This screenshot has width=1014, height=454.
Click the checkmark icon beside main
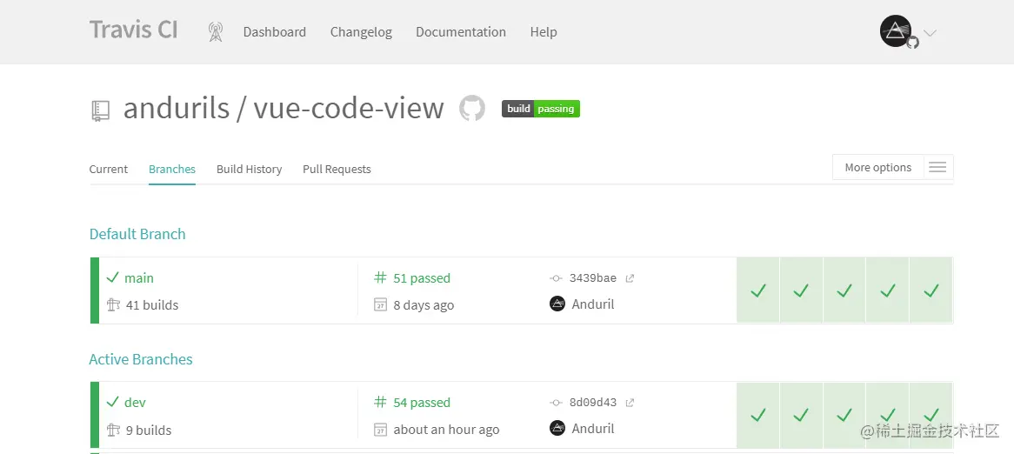click(112, 277)
